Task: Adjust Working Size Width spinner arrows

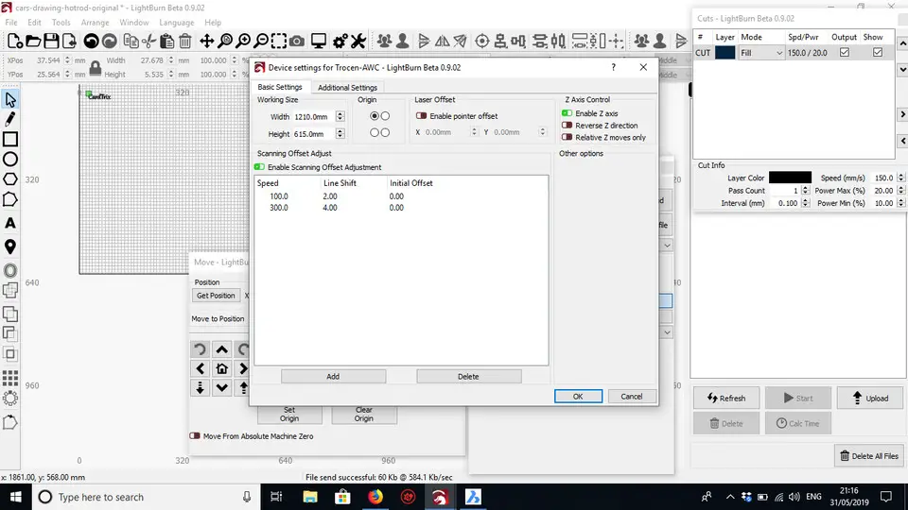Action: point(340,116)
